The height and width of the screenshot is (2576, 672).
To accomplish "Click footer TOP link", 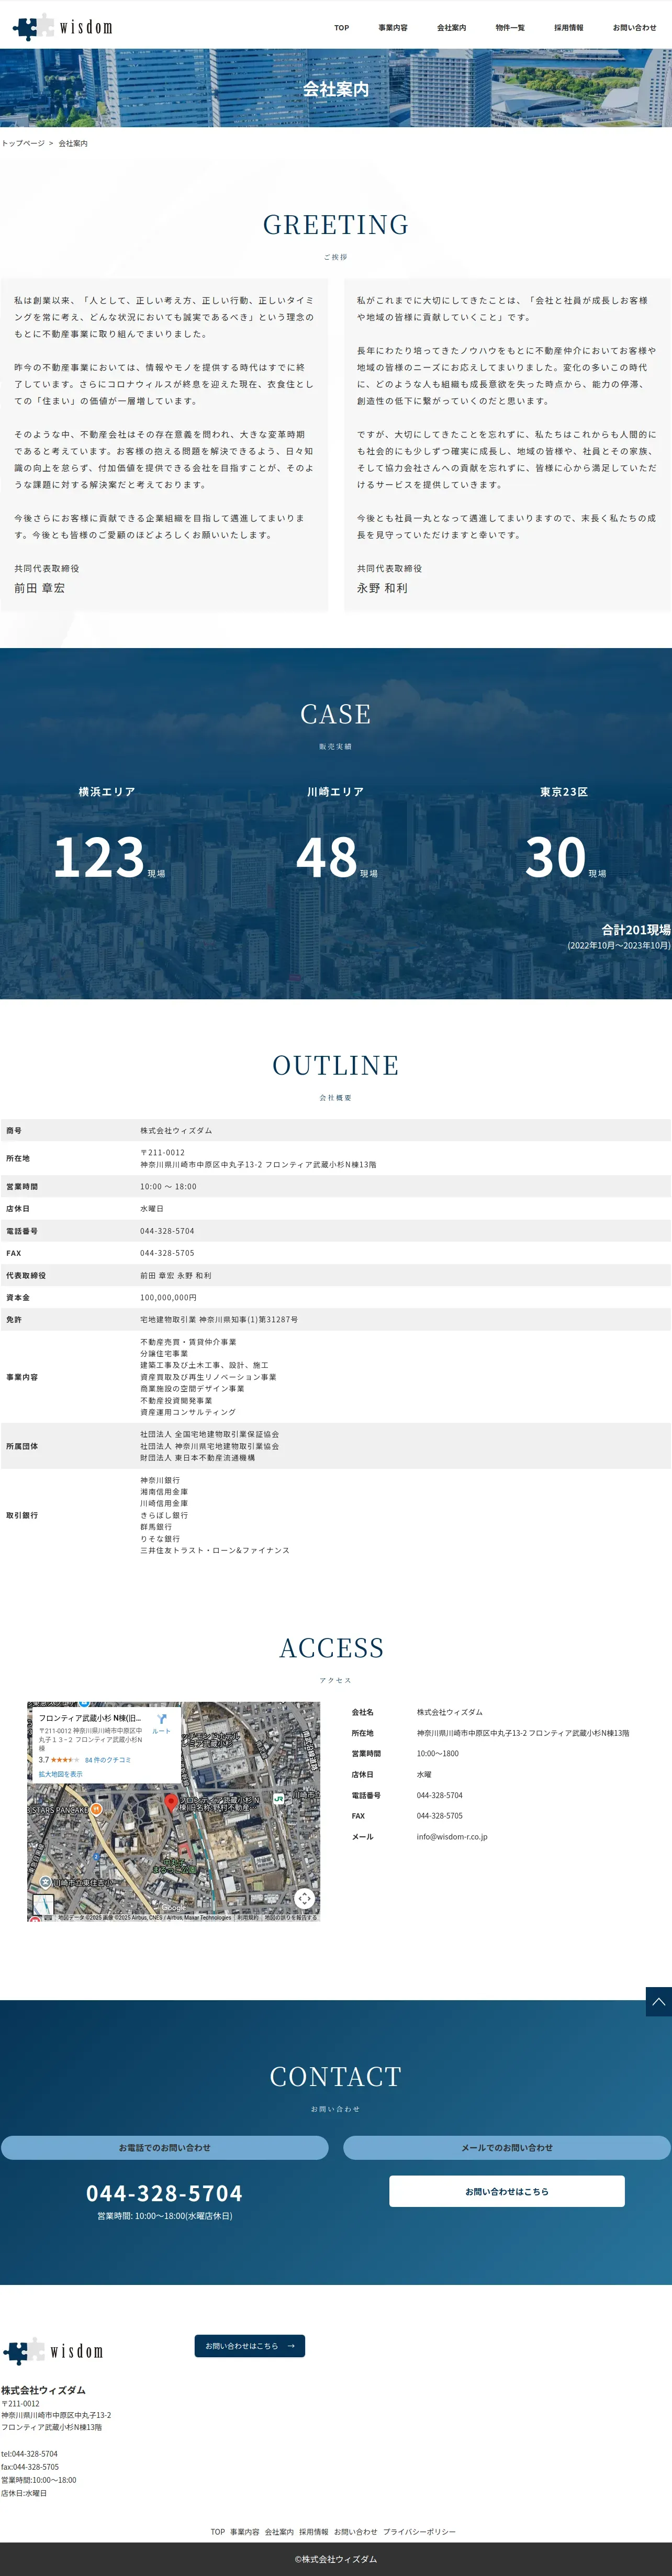I will pos(218,2532).
